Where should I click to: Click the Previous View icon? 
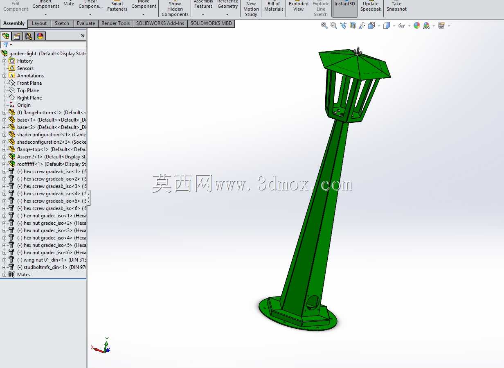click(x=343, y=25)
